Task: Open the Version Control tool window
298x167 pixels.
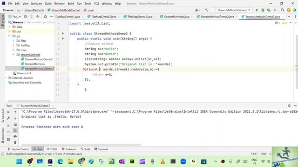Action: [x=18, y=149]
